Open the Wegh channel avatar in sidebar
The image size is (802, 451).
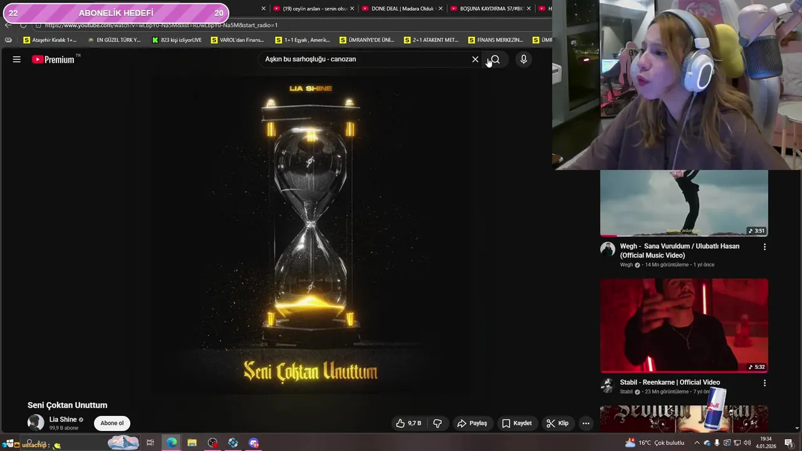pos(607,249)
